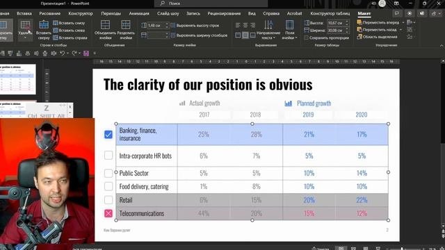
Task: Insert a column right with Вставить справа
Action: [x=70, y=37]
